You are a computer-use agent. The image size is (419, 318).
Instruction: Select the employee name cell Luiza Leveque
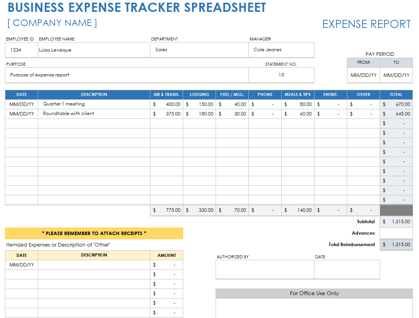(94, 50)
